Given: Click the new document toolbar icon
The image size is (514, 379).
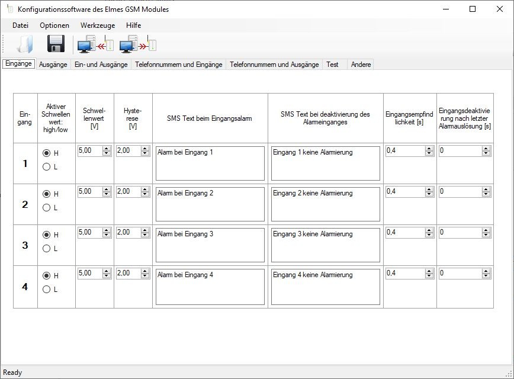Looking at the screenshot, I should 25,44.
